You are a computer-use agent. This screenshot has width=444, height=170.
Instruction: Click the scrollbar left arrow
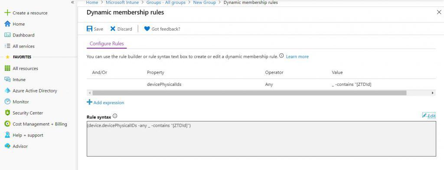pyautogui.click(x=90, y=93)
